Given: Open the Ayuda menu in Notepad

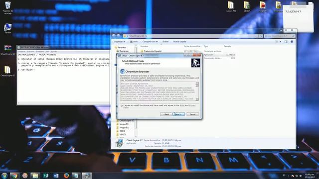Looking at the screenshot, I should 54,52.
